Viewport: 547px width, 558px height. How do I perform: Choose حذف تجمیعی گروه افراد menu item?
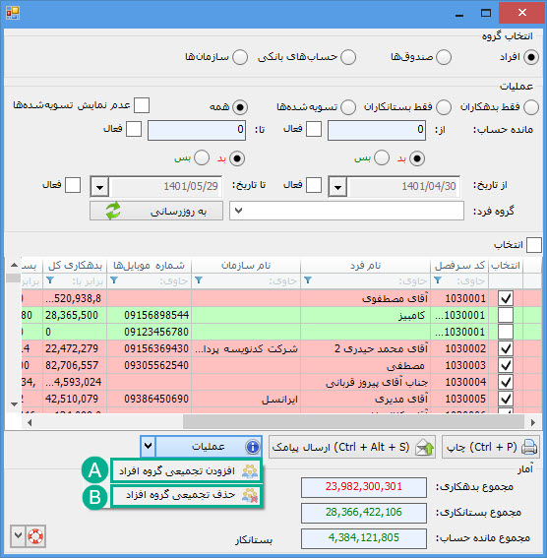click(x=186, y=495)
